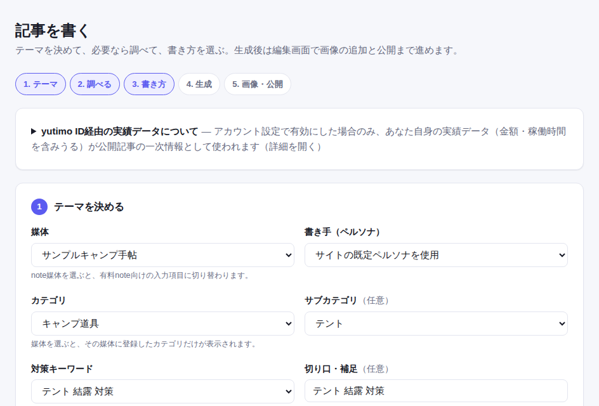Open the 対策キーワード dropdown
Viewport: 599px width, 406px height.
pos(162,391)
